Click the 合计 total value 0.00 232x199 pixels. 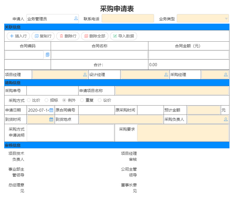(x=153, y=65)
